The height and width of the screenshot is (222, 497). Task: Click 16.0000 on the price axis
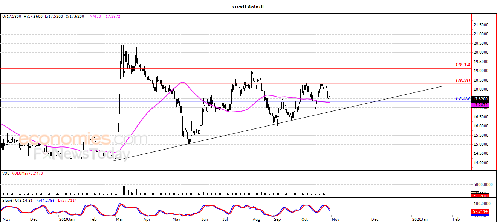click(481, 126)
